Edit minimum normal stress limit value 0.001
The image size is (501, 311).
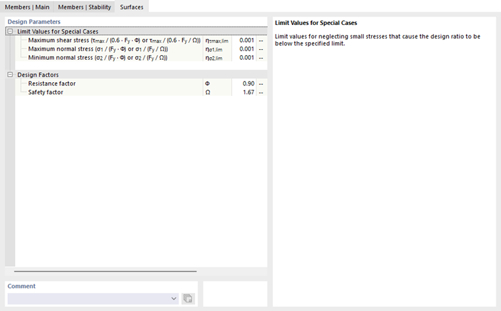click(x=244, y=57)
